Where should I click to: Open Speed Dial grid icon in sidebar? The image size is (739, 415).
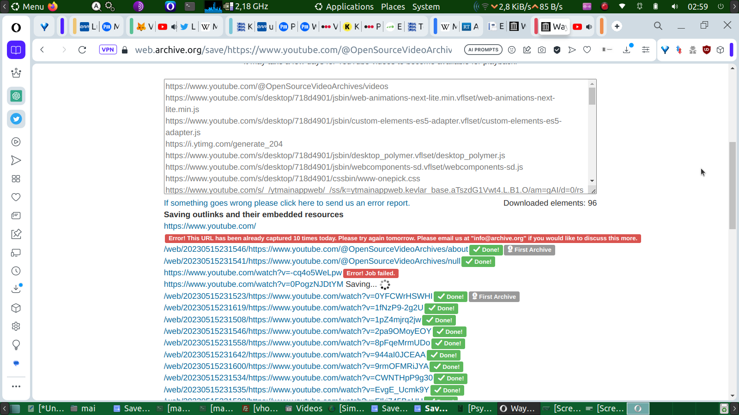(x=16, y=179)
